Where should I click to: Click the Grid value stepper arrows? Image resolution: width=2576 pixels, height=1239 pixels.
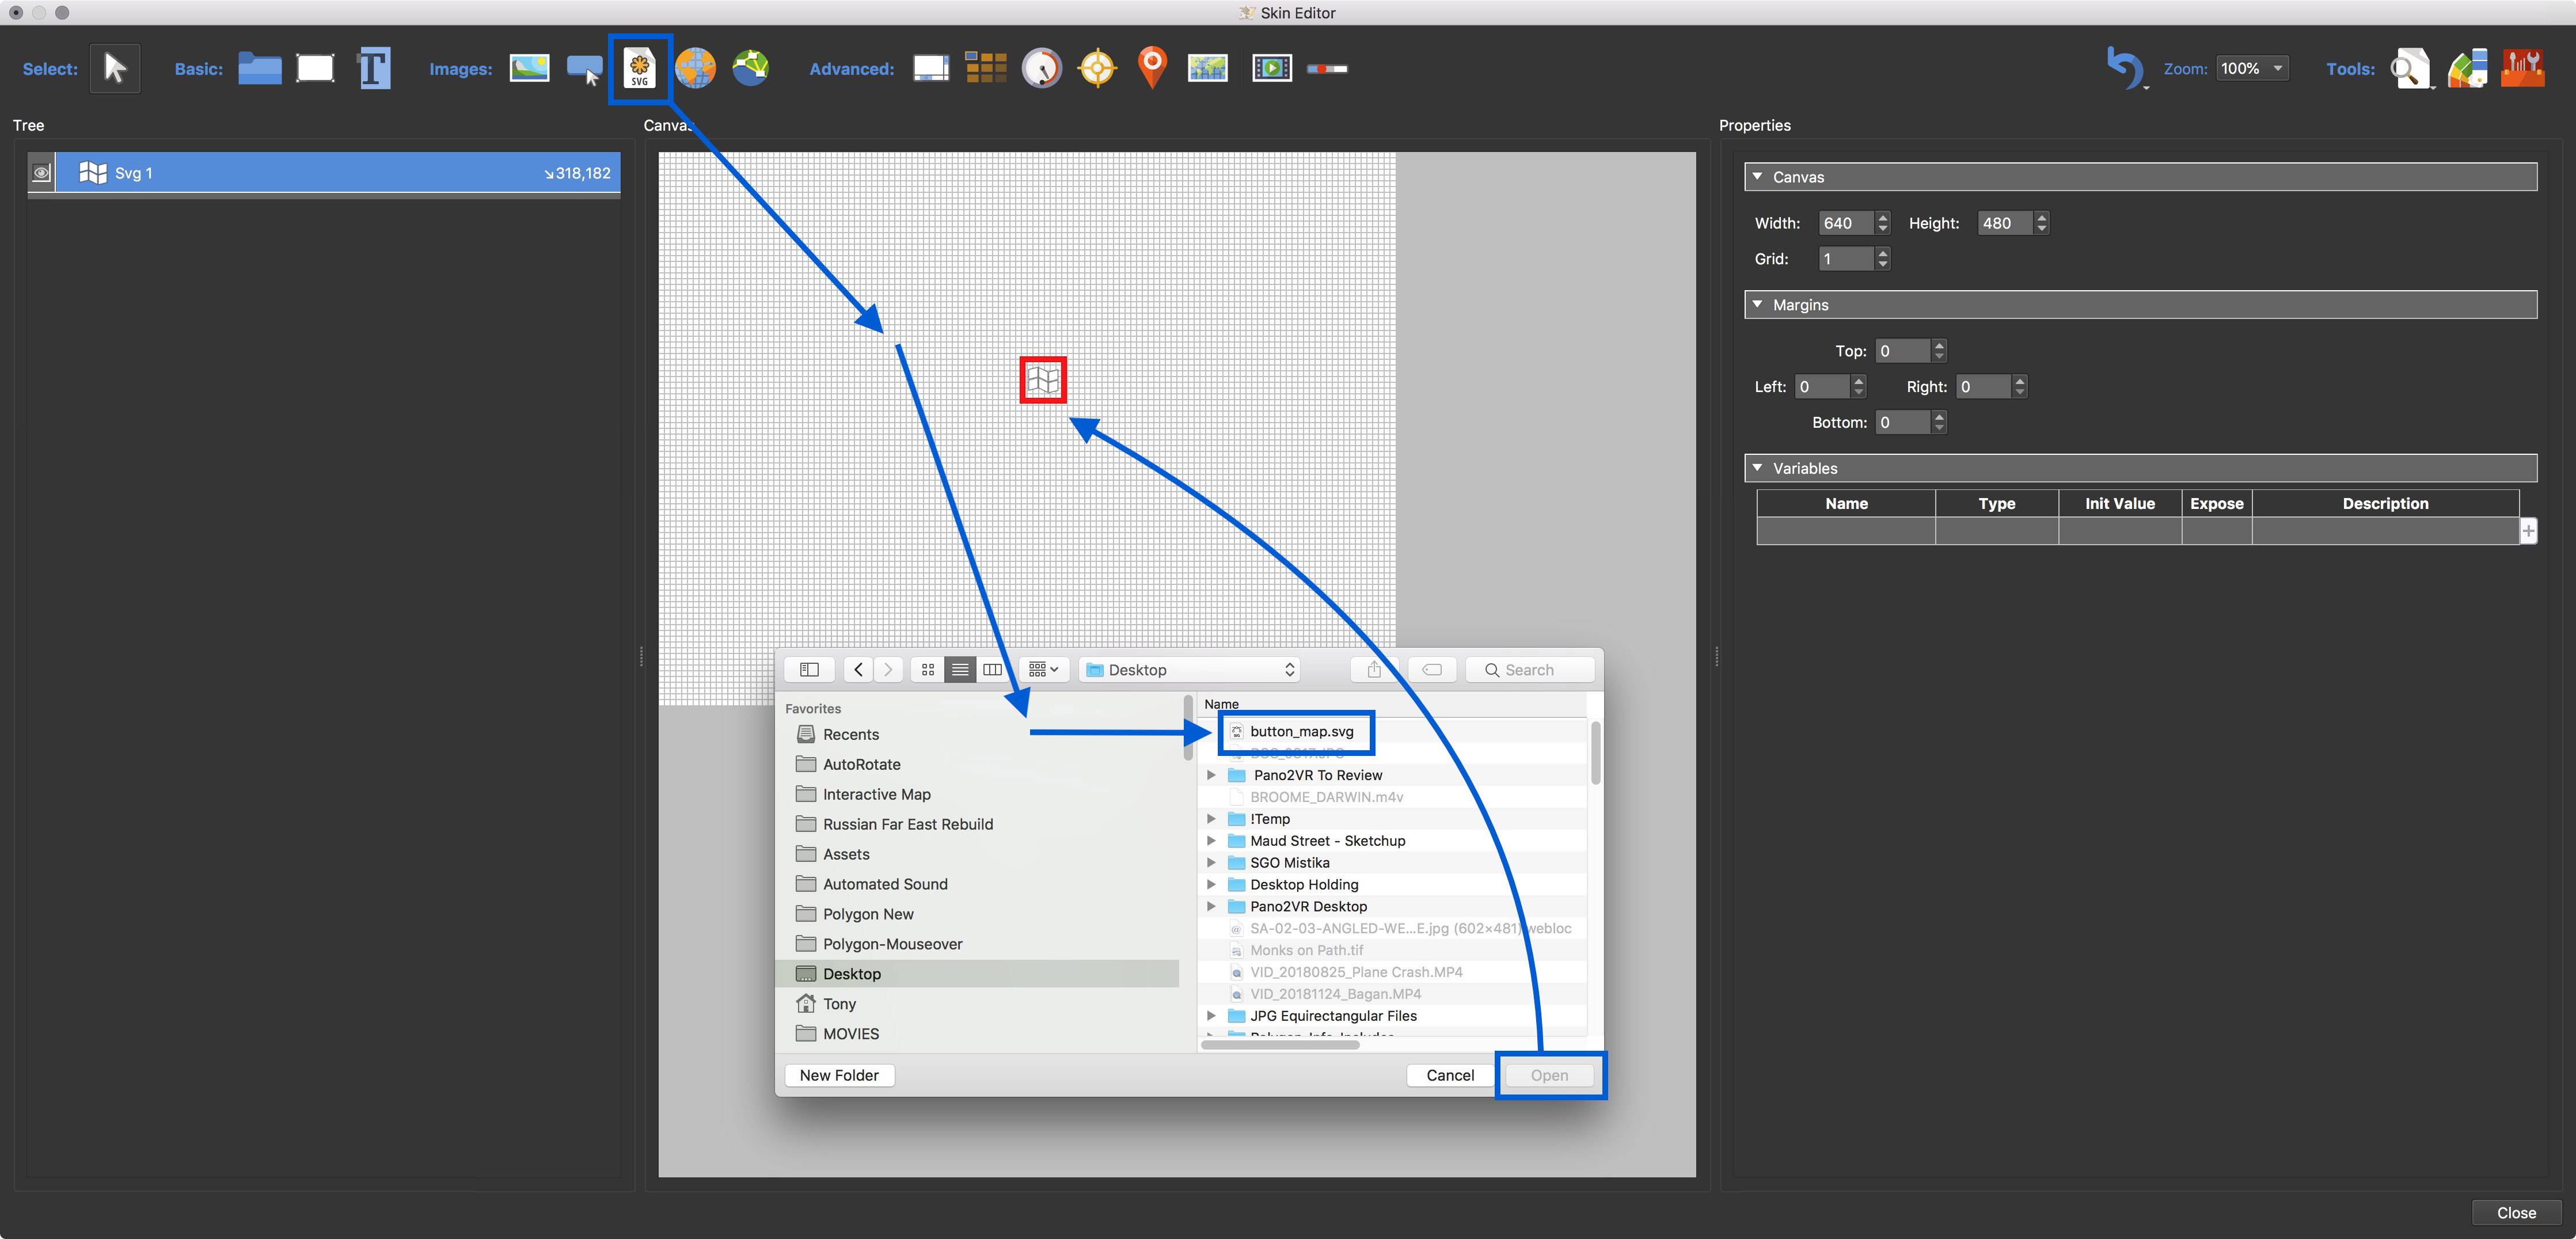coord(1883,259)
